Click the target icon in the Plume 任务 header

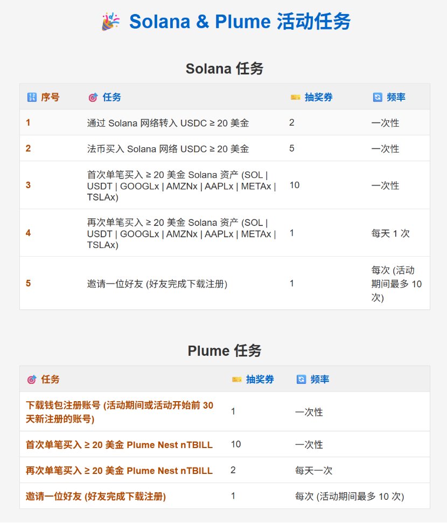31,380
